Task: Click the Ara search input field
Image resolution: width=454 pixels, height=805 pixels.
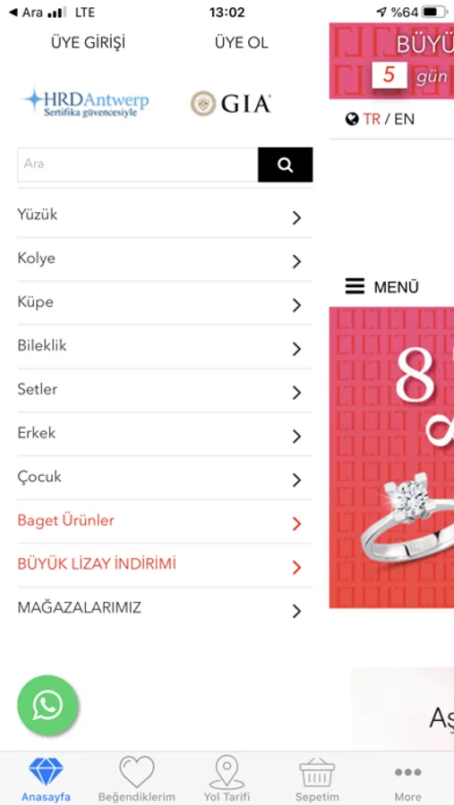Action: tap(138, 165)
